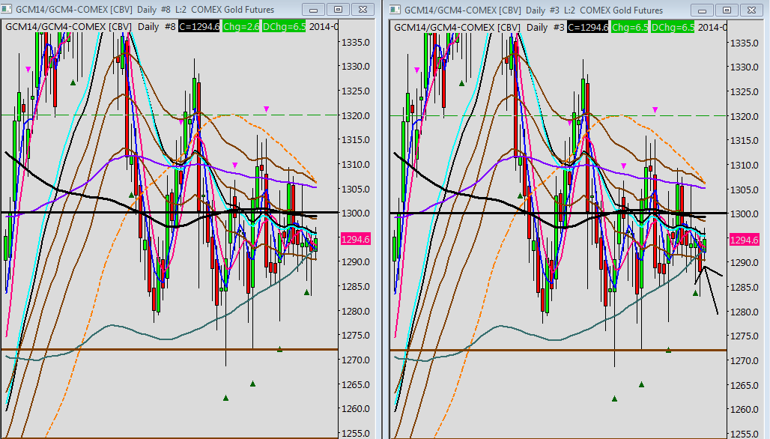Click 1285.0 on right chart price scale
The width and height of the screenshot is (770, 439).
[745, 287]
